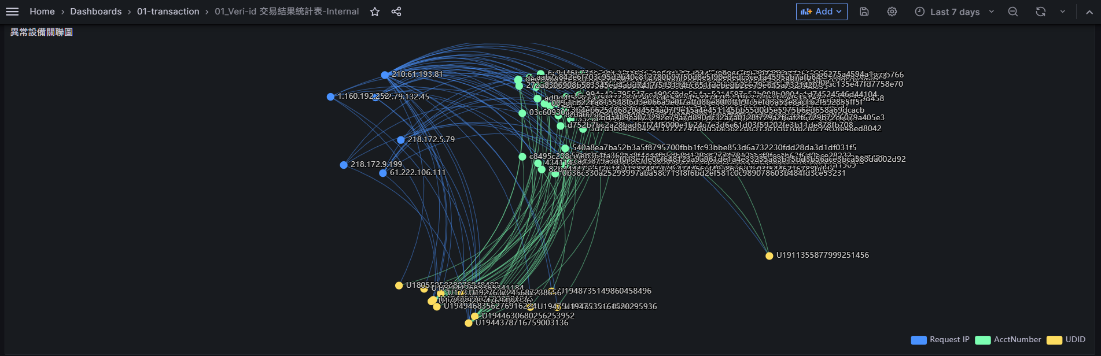Toggle UDID legend series
1101x356 pixels.
coord(1075,340)
